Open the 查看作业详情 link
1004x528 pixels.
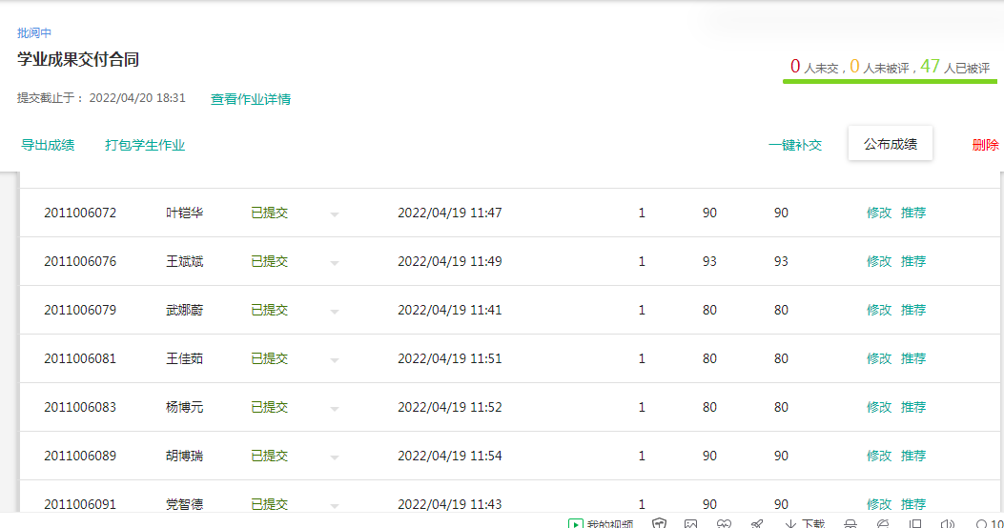click(x=251, y=99)
